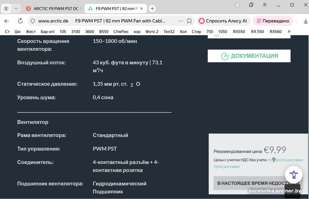Open the Шк bookmark
The width and height of the screenshot is (309, 199).
pyautogui.click(x=17, y=32)
